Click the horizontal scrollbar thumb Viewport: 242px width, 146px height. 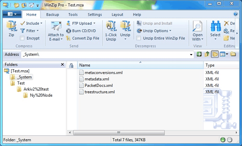[x=119, y=132]
